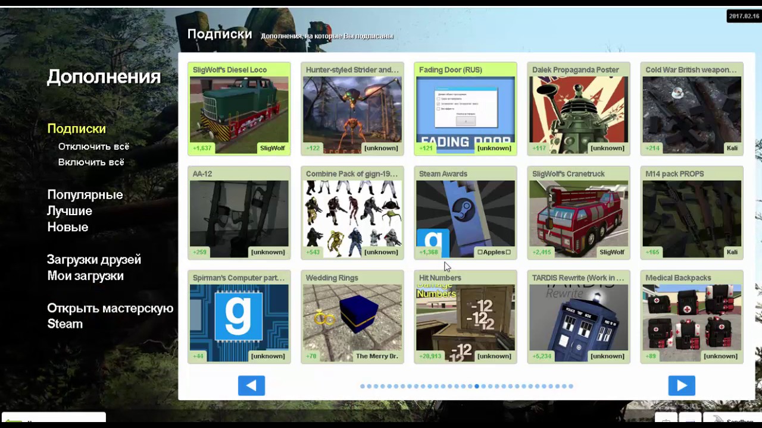Open AA-12 addon thumbnail

239,219
